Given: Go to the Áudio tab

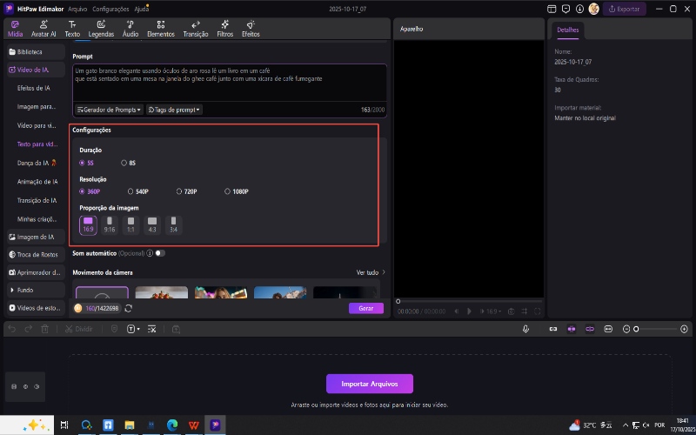Looking at the screenshot, I should [130, 29].
